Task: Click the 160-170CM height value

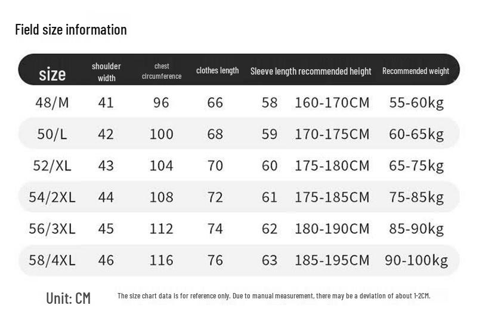Action: click(332, 103)
